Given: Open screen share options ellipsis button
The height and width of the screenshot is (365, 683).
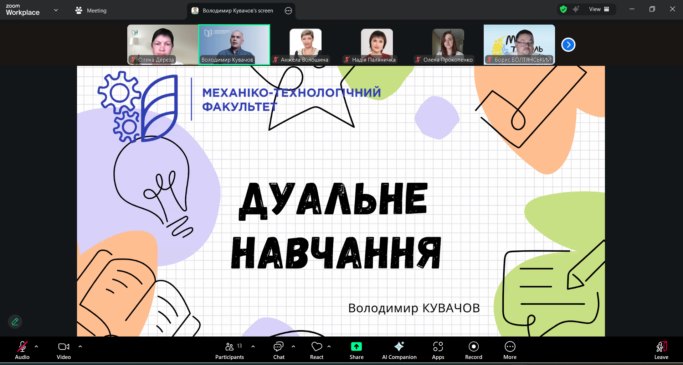Looking at the screenshot, I should 288,11.
